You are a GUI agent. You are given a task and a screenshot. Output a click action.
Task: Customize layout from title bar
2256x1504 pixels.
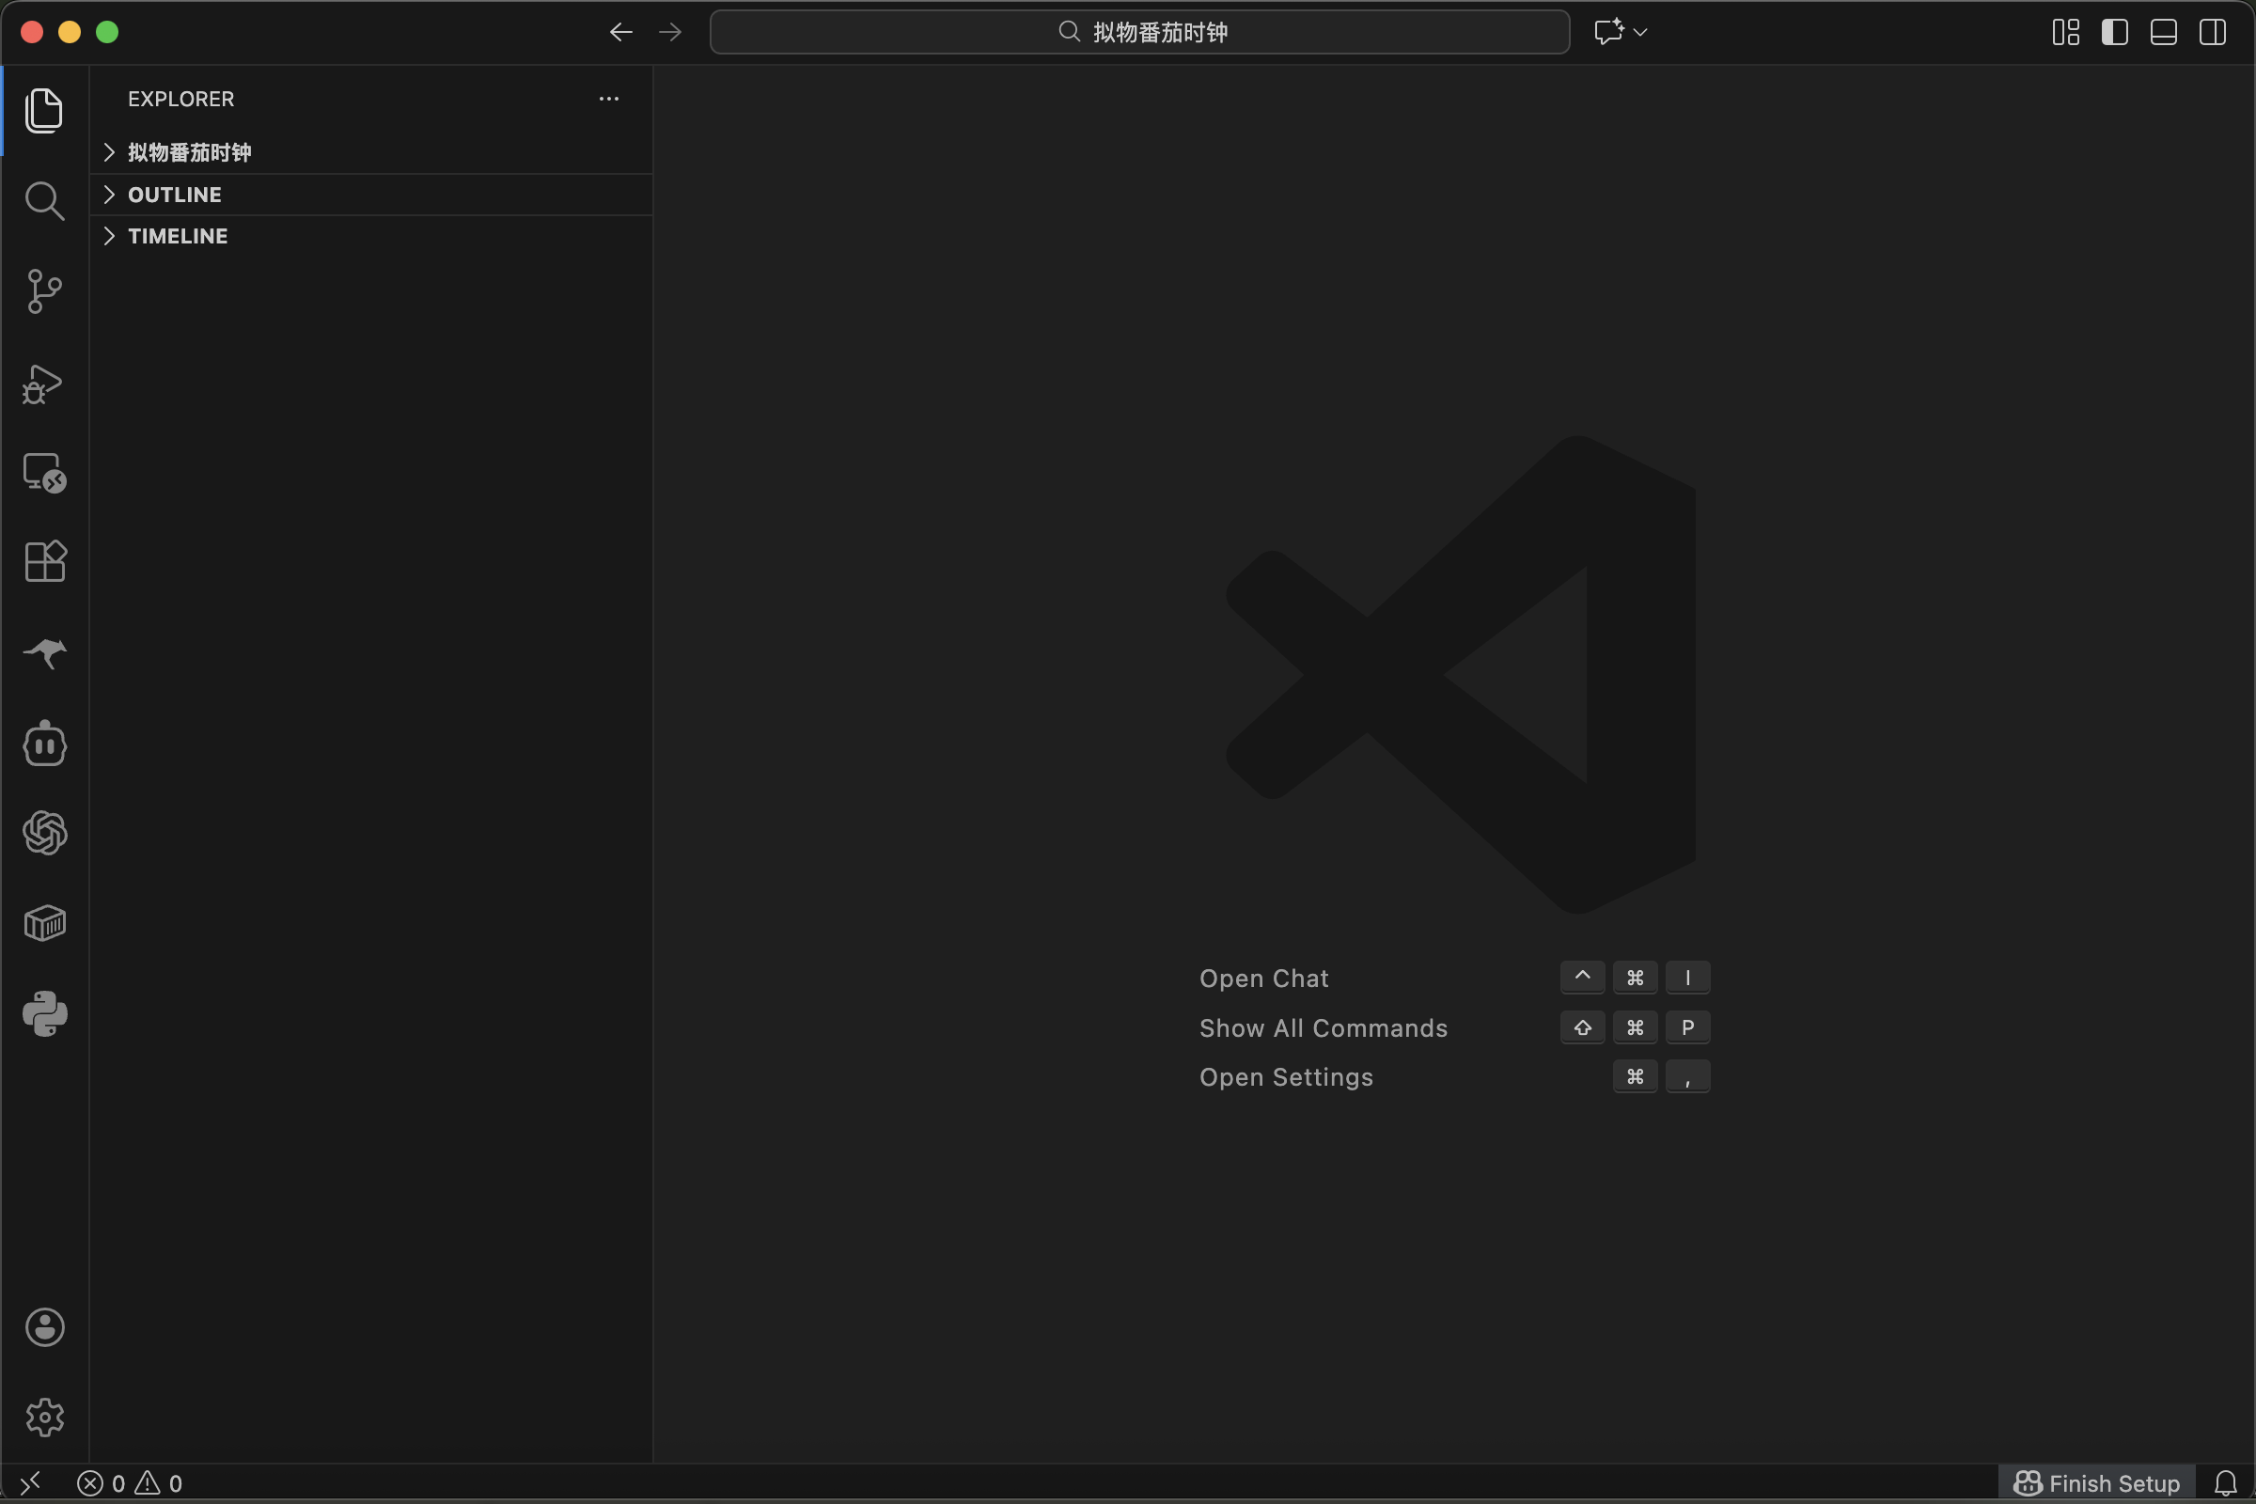tap(2065, 32)
